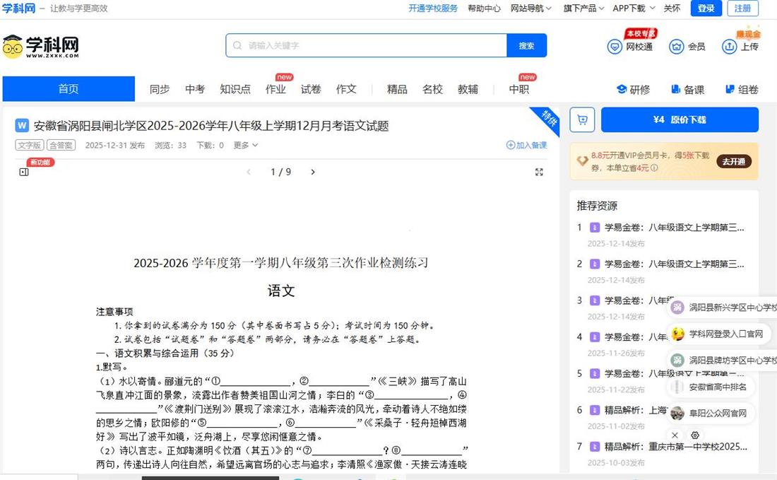Image resolution: width=777 pixels, height=480 pixels.
Task: Click the keyword search input field
Action: [x=374, y=45]
